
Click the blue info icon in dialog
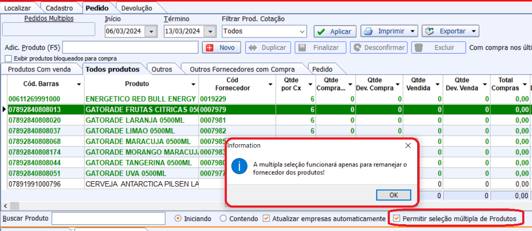coord(239,166)
